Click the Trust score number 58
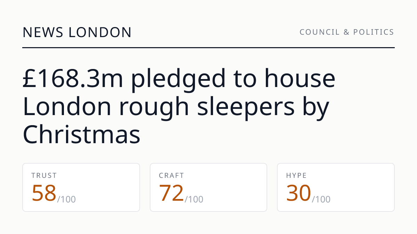 coord(44,193)
